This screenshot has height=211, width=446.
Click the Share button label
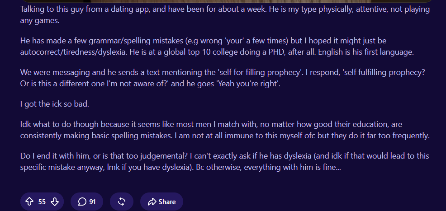coord(167,202)
